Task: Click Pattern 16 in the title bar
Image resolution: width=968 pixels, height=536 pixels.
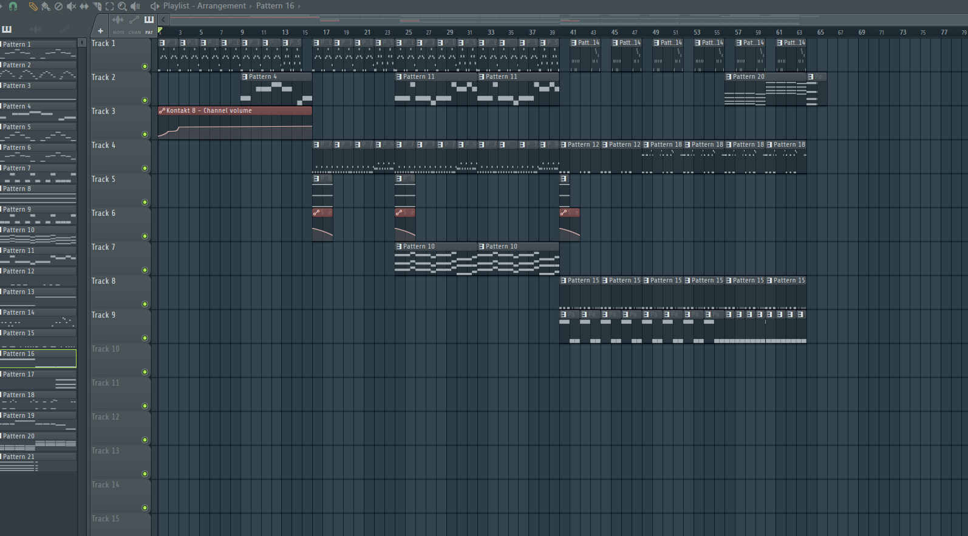Action: (x=275, y=6)
